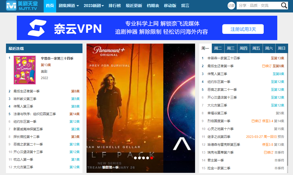Screen dimensions: 293x175
Task: Open 探长薇拉第十二季 link
Action: (26, 137)
